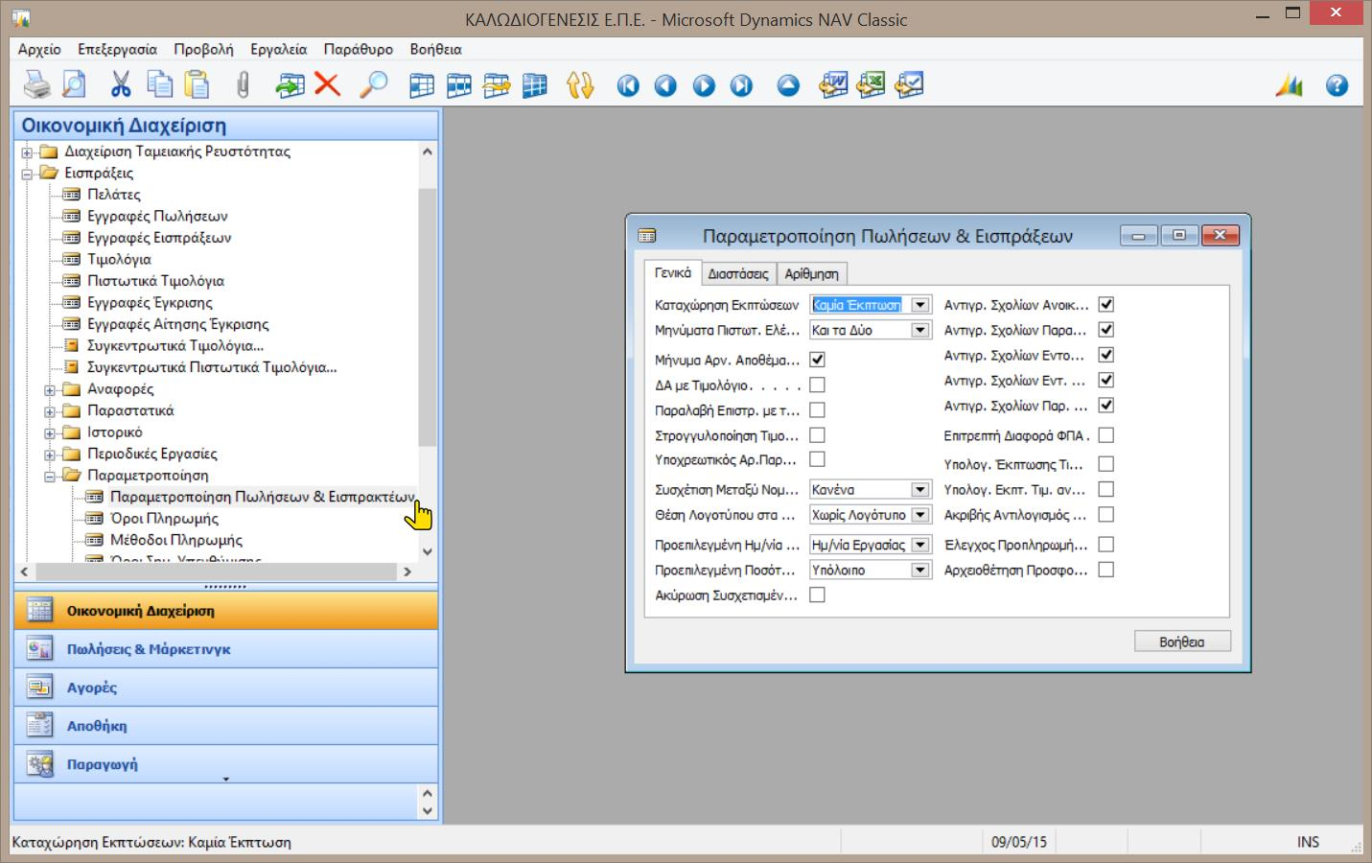Enable ΔΑ με Τιμολόγιο checkbox

pos(817,385)
